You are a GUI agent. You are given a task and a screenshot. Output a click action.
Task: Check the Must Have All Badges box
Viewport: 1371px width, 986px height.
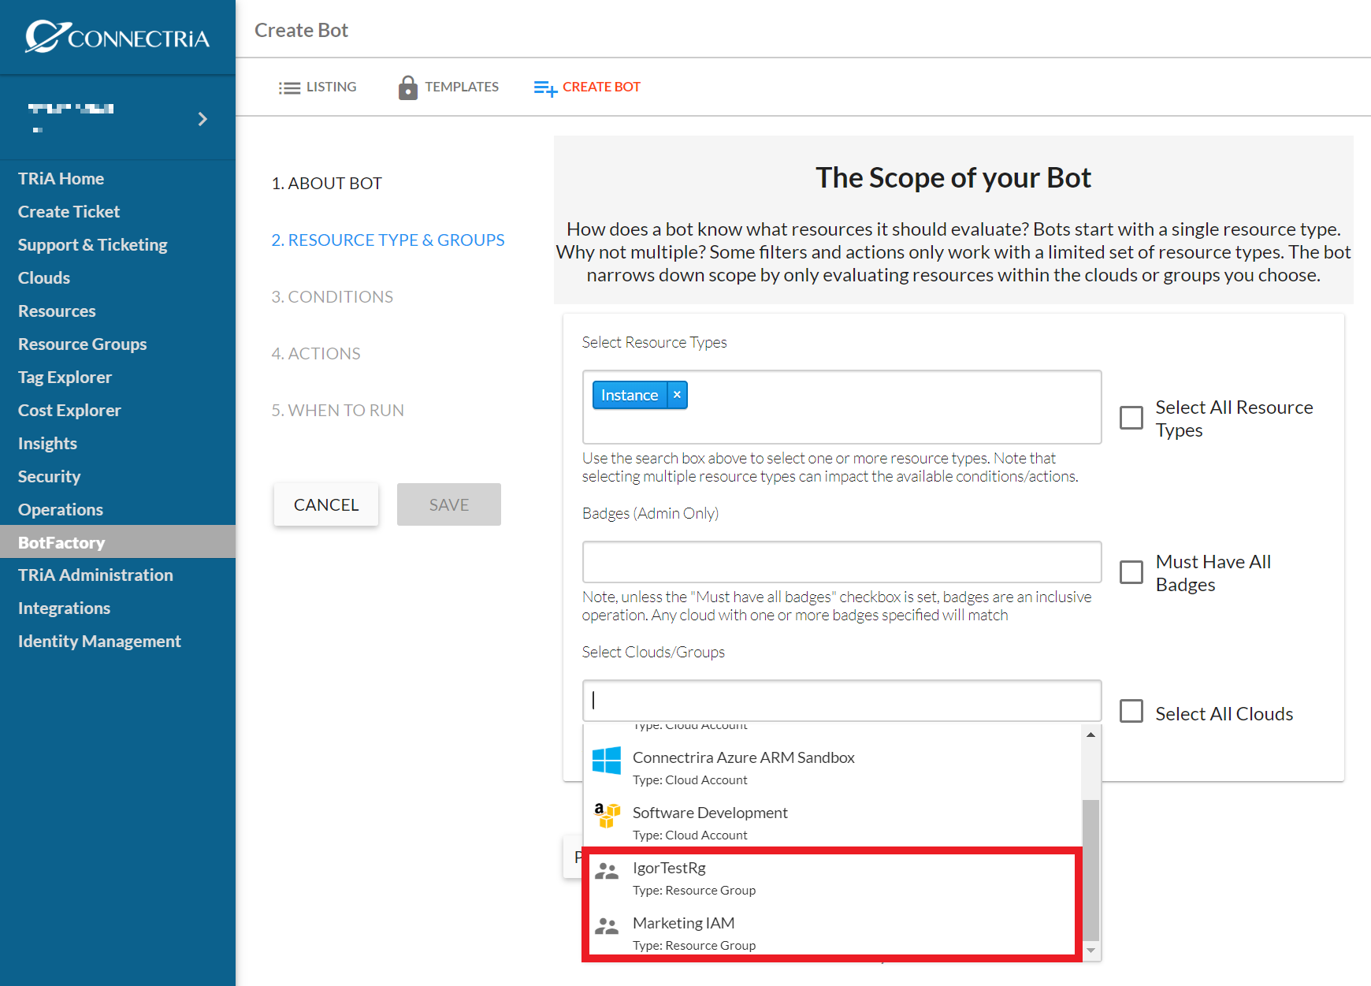point(1131,572)
